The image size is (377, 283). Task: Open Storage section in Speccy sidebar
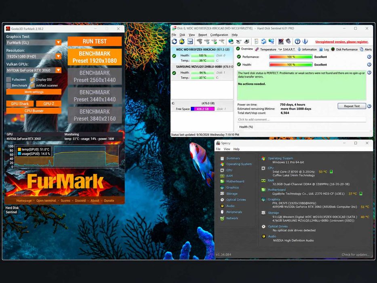click(x=232, y=194)
